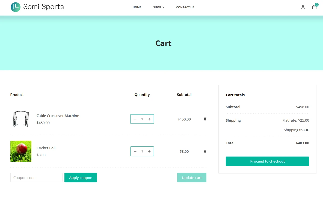Go to the Home menu item
Image resolution: width=323 pixels, height=200 pixels.
click(x=137, y=7)
